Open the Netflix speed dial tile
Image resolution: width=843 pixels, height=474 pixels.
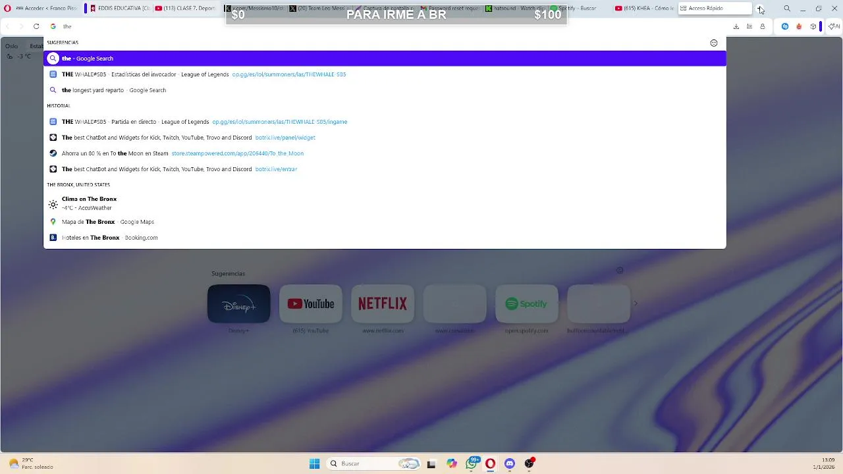pos(383,303)
